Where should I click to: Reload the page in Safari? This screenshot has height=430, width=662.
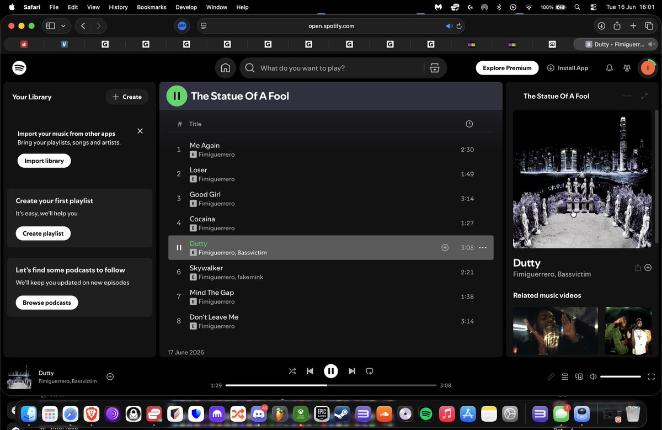click(459, 26)
